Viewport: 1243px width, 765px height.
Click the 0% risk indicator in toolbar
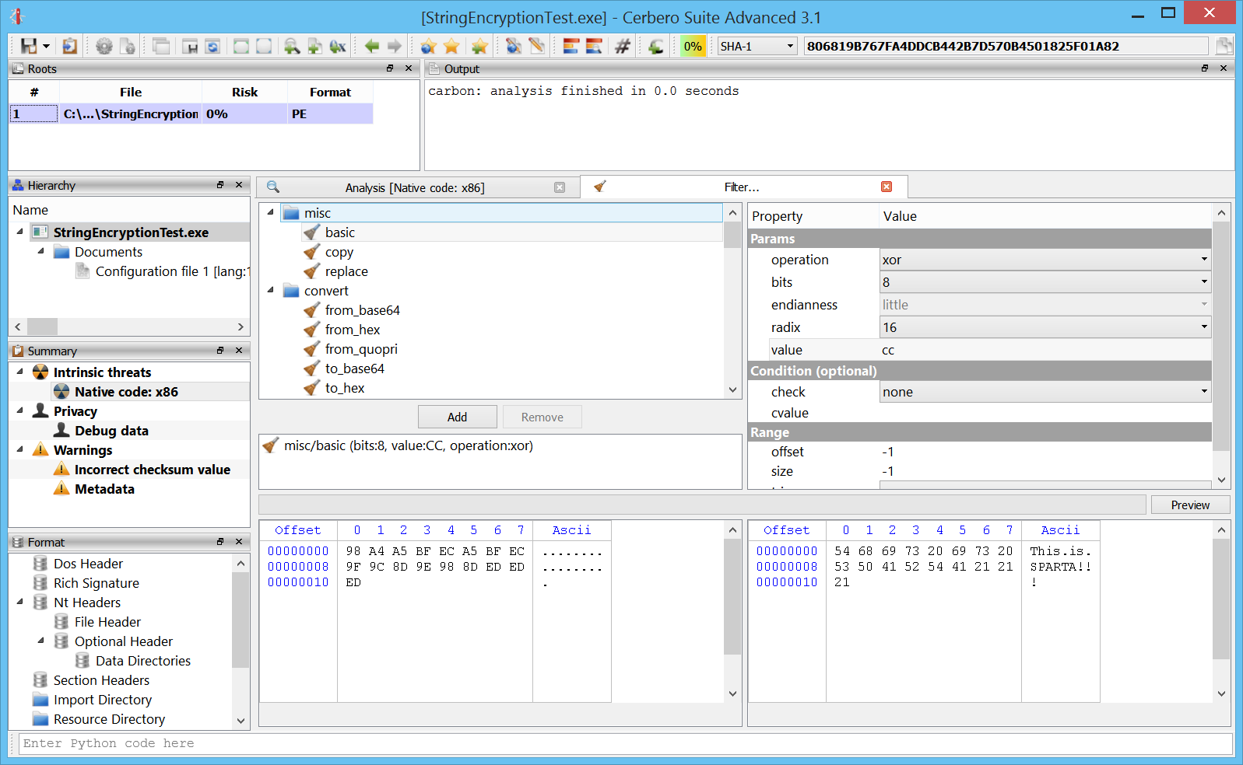pos(693,46)
